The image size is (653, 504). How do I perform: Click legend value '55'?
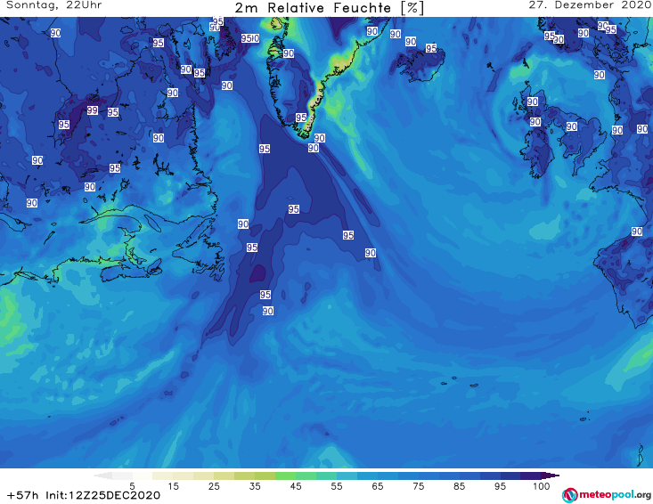337,486
